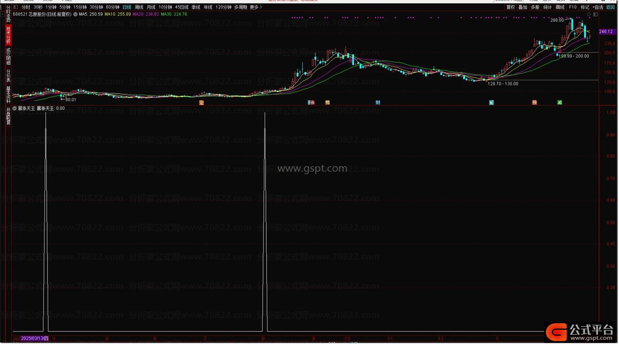Select the 60分钟 period tab
Image resolution: width=619 pixels, height=344 pixels.
[x=113, y=7]
